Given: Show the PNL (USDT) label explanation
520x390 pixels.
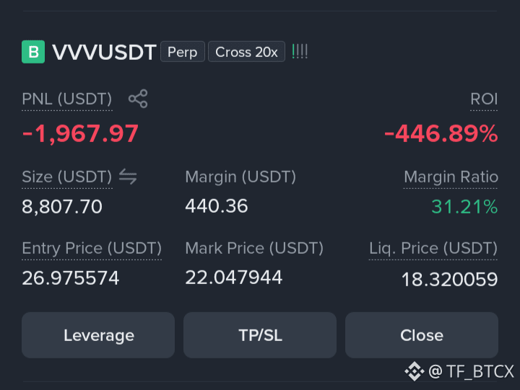Looking at the screenshot, I should tap(67, 99).
